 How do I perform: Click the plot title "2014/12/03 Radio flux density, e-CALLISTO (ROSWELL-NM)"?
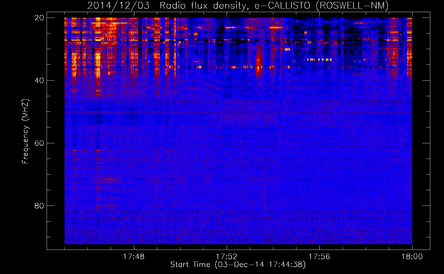pyautogui.click(x=238, y=5)
